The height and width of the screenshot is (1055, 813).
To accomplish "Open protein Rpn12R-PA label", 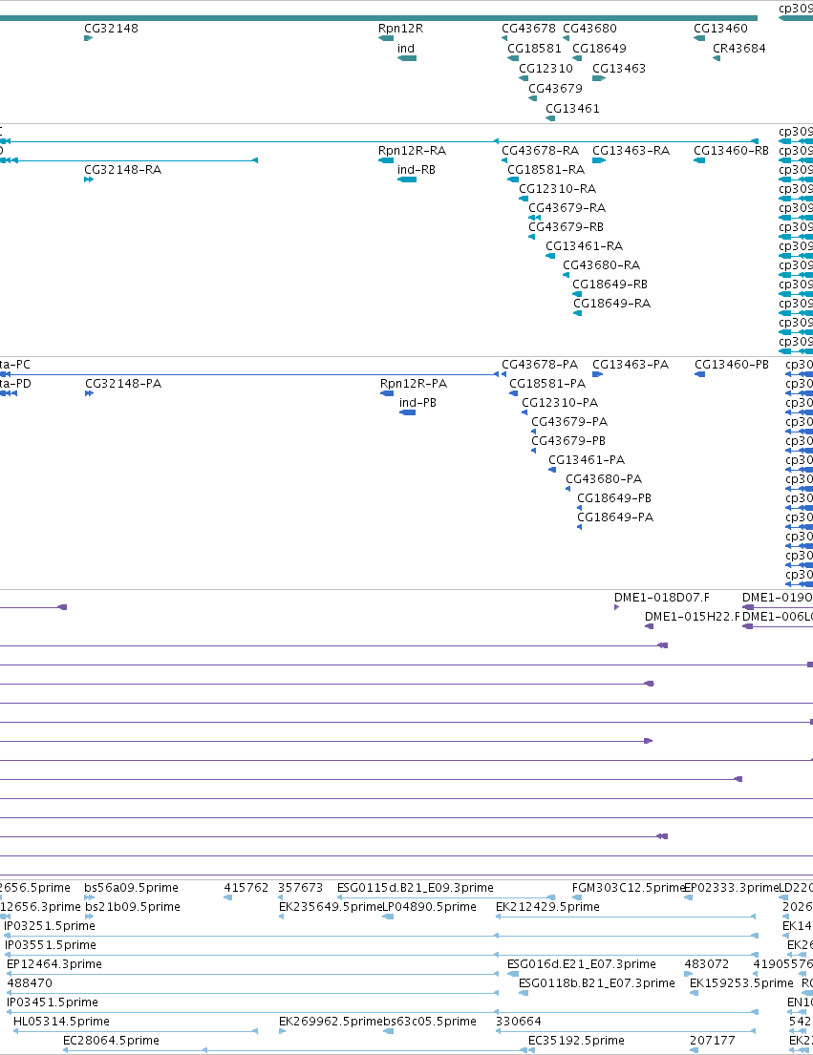I will (x=414, y=384).
